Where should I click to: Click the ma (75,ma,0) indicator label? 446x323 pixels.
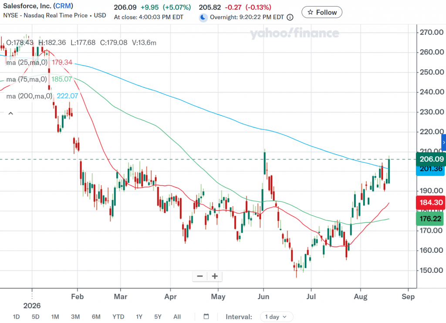click(27, 79)
